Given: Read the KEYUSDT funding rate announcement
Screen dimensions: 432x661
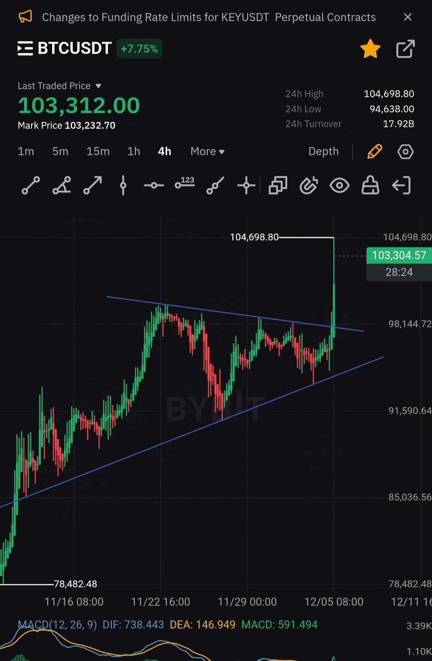Looking at the screenshot, I should [x=209, y=17].
